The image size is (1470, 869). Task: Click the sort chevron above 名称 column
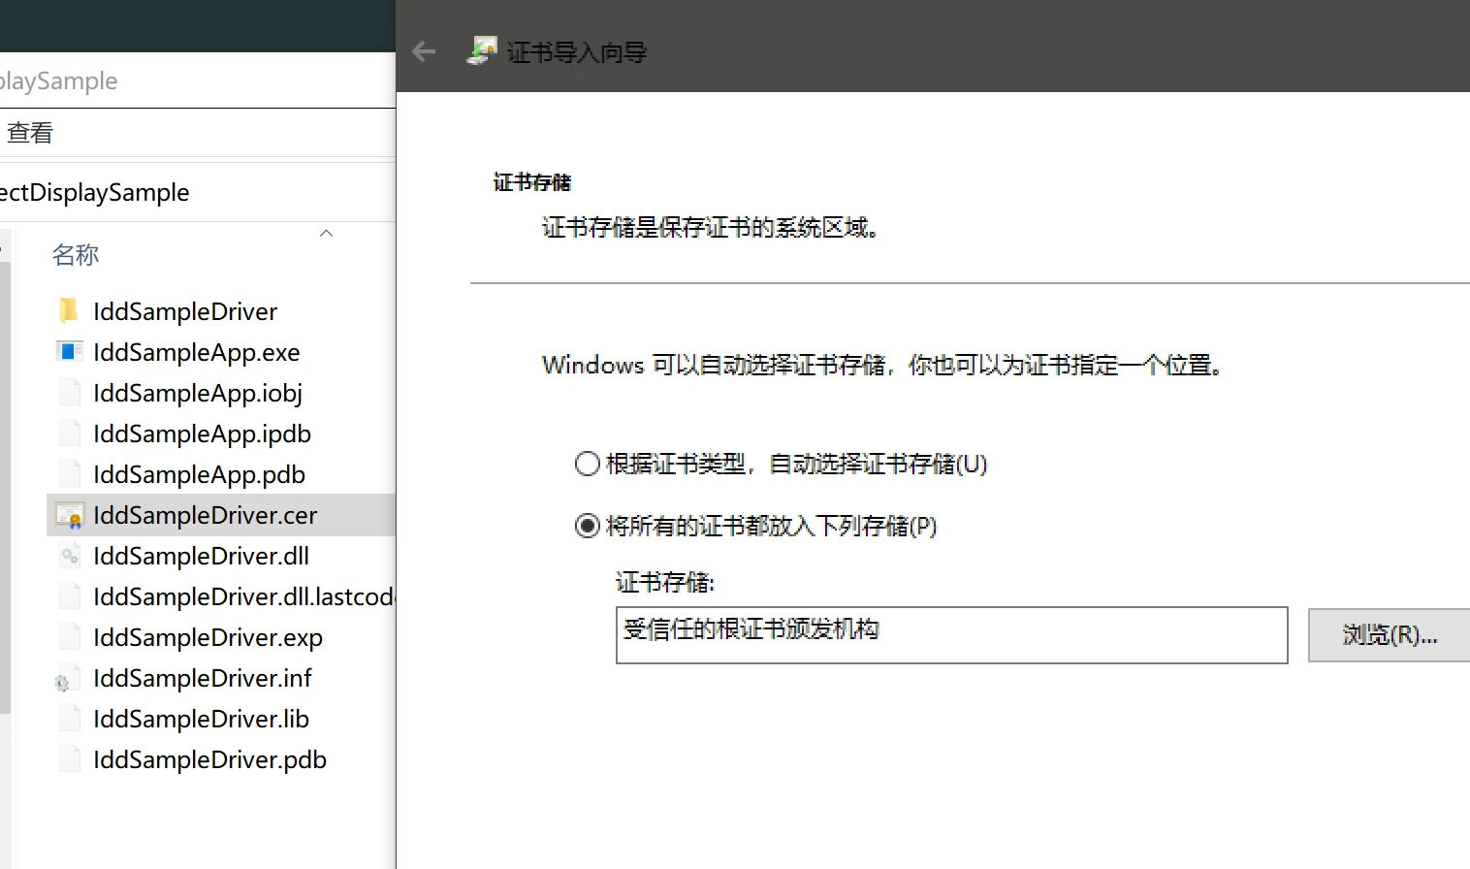tap(327, 234)
